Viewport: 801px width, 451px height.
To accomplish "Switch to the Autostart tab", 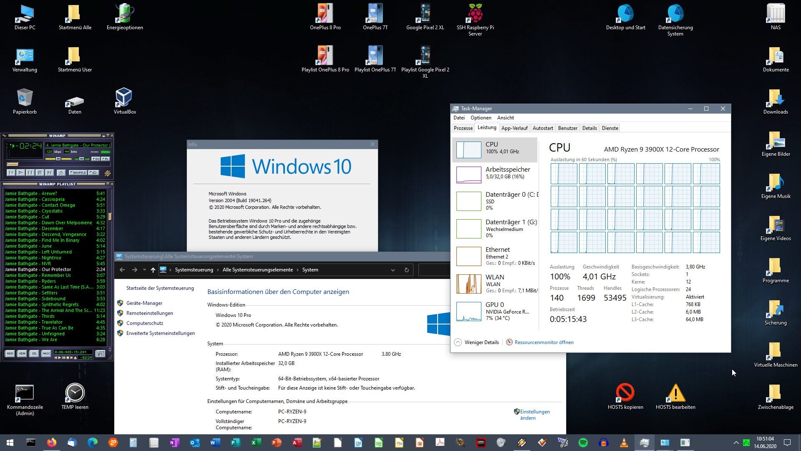I will click(543, 128).
